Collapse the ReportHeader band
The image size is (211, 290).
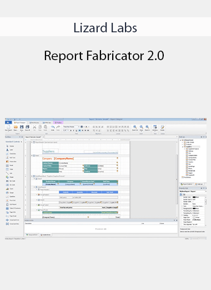pos(32,142)
